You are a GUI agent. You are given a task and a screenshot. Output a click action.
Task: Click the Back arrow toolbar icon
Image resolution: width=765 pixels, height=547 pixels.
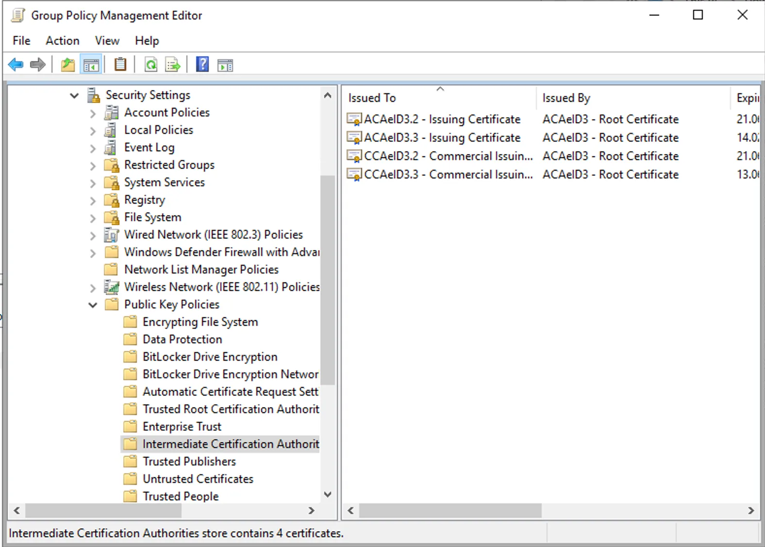(x=16, y=64)
